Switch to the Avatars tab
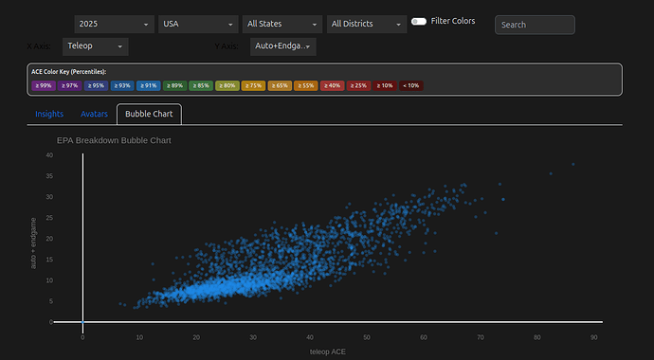Screen dimensions: 654x360 [x=94, y=114]
